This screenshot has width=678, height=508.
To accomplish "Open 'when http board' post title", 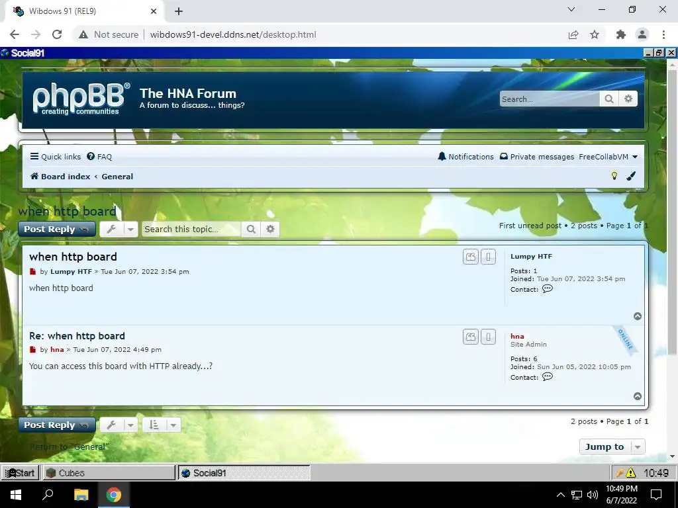I will click(73, 257).
